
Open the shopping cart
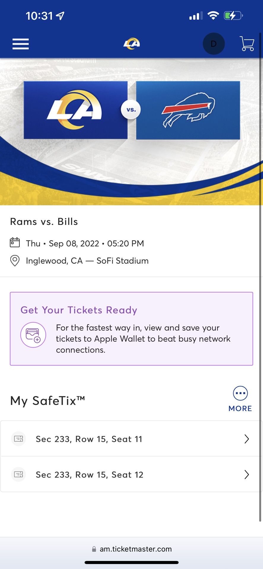click(247, 44)
